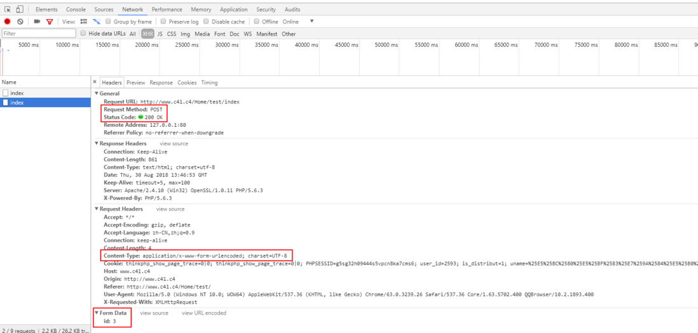The width and height of the screenshot is (698, 333).
Task: Open the Preview detail tab
Action: coord(136,82)
